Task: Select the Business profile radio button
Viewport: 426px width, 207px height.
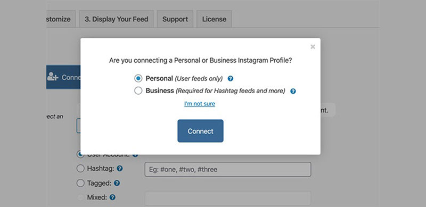Action: tap(138, 91)
